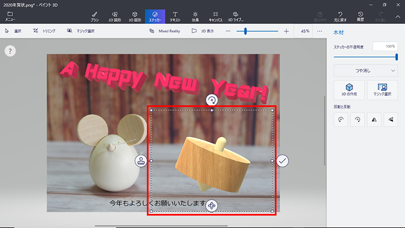Open the キャンバス (Canvas) tab

[215, 16]
